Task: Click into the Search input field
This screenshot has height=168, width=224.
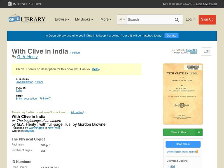Action: click(x=150, y=20)
